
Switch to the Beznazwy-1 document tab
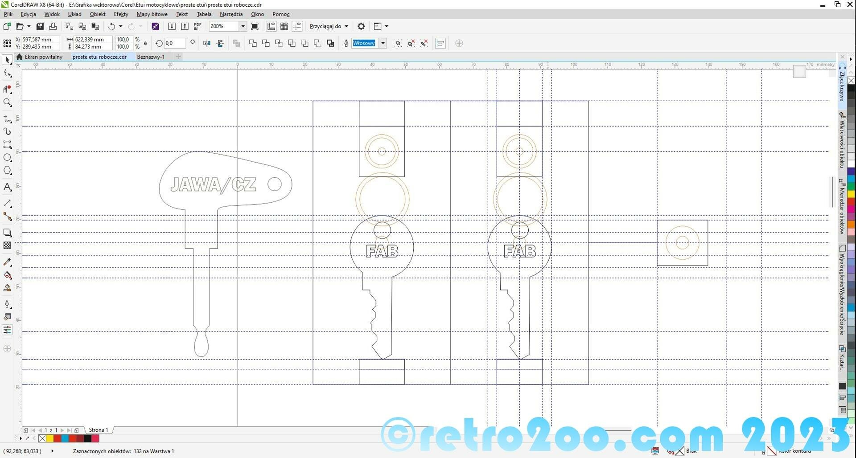151,57
